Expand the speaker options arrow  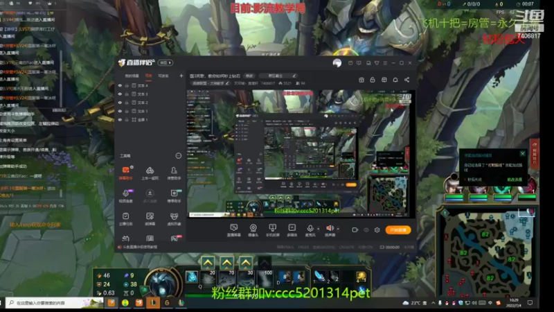pos(338,229)
